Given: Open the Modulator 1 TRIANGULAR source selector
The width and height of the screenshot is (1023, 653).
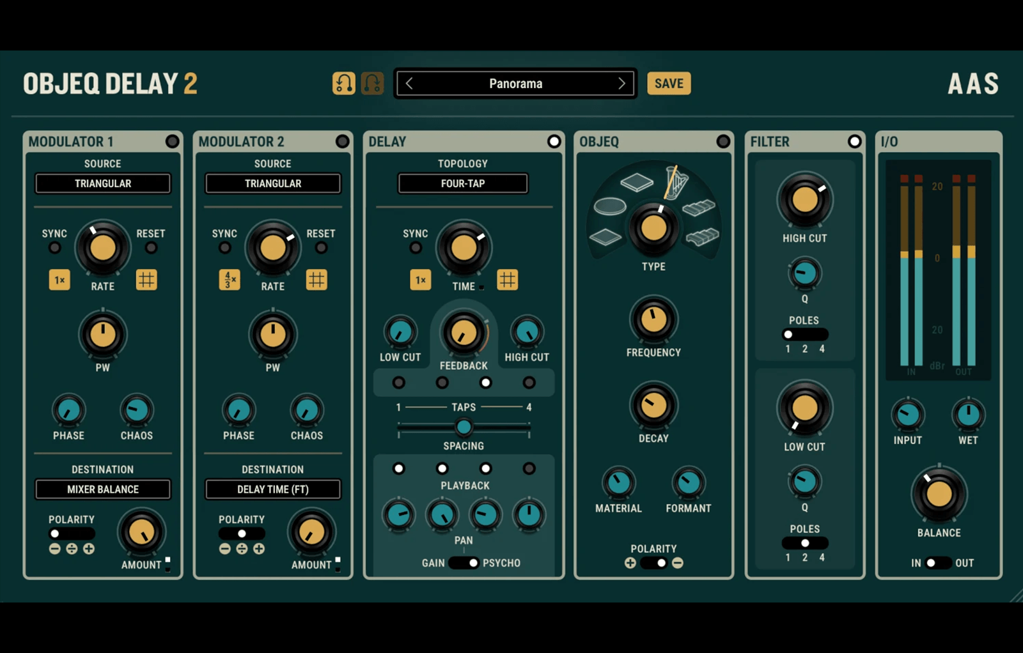Looking at the screenshot, I should 102,183.
